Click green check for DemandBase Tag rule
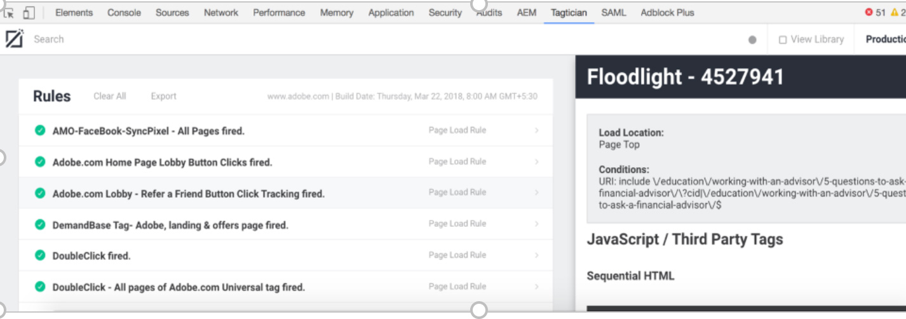Viewport: 906px width, 319px height. (x=40, y=224)
